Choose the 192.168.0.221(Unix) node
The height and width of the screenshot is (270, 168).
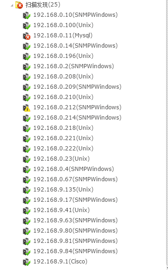(63, 138)
